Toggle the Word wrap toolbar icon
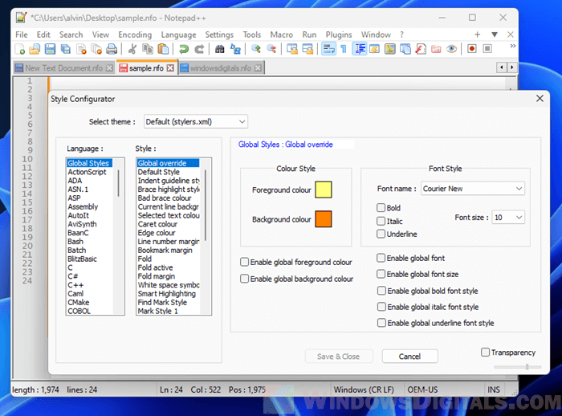Viewport: 562px width, 416px height. (328, 49)
